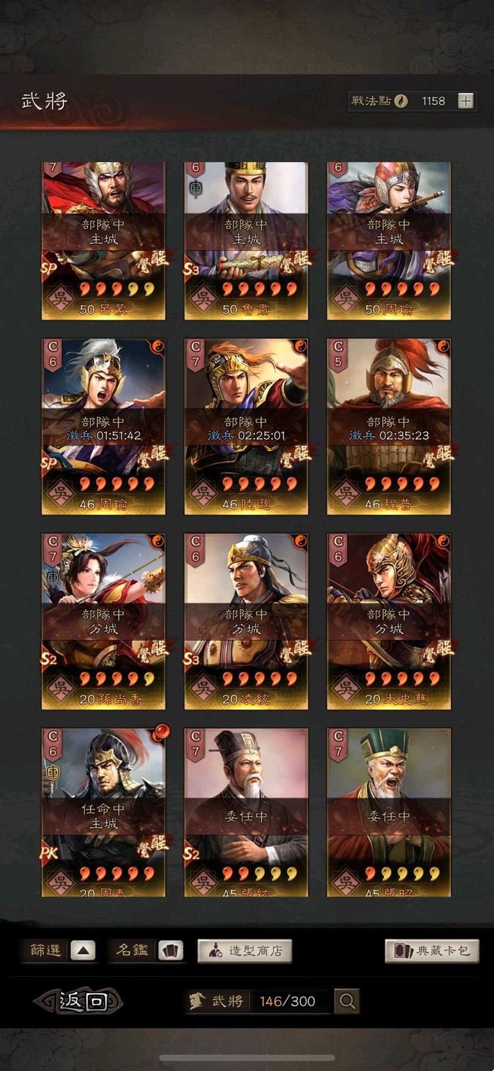
Task: Choose the 太史慈 general card
Action: (389, 621)
